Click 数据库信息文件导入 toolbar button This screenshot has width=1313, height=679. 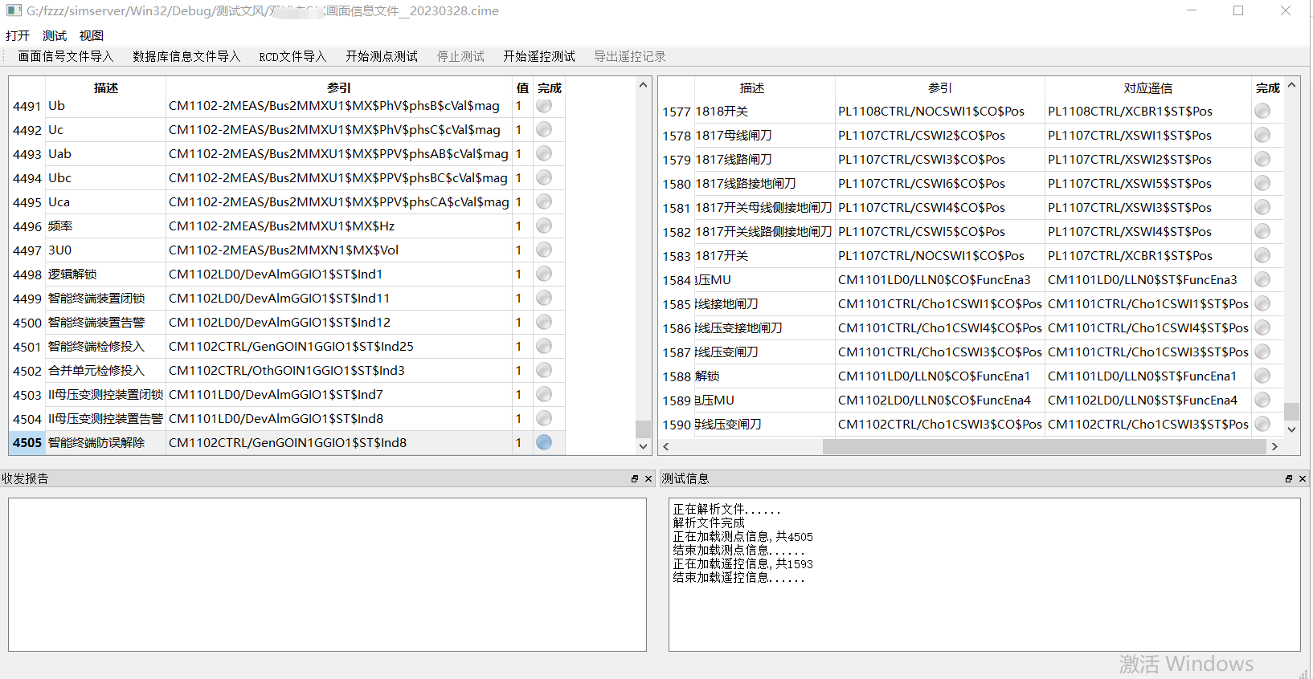pyautogui.click(x=186, y=56)
